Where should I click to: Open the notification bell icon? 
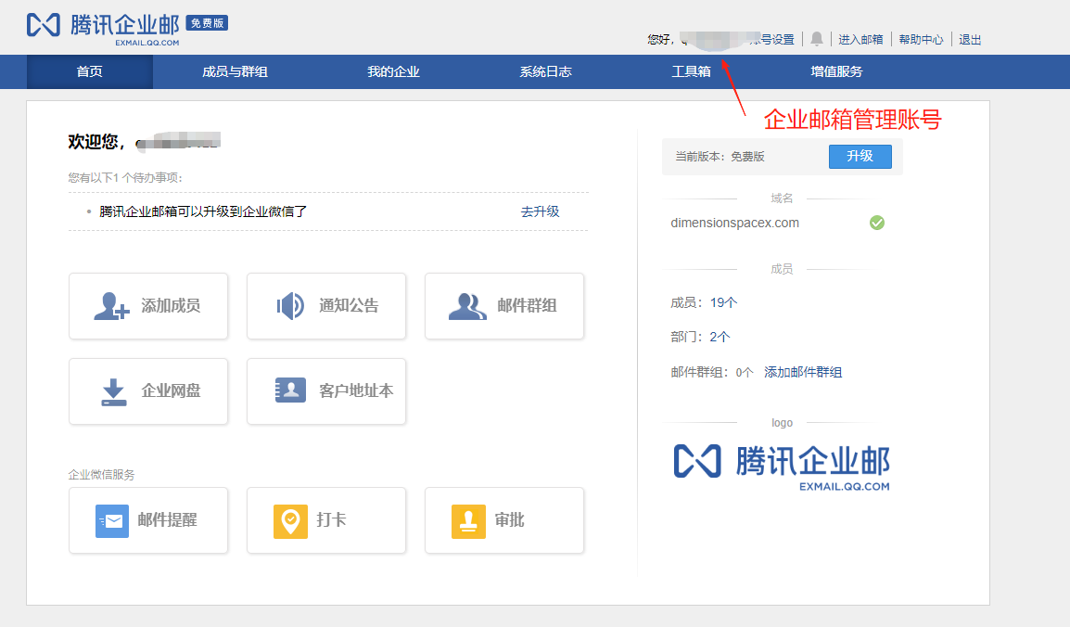tap(816, 39)
